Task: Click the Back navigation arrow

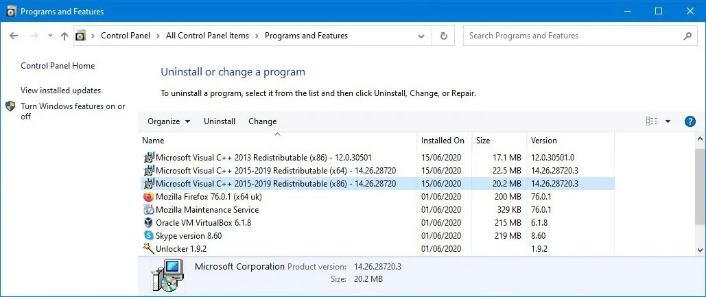Action: coord(14,36)
